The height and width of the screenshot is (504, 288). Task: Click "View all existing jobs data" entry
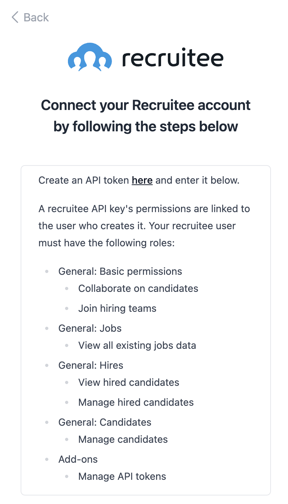click(137, 345)
